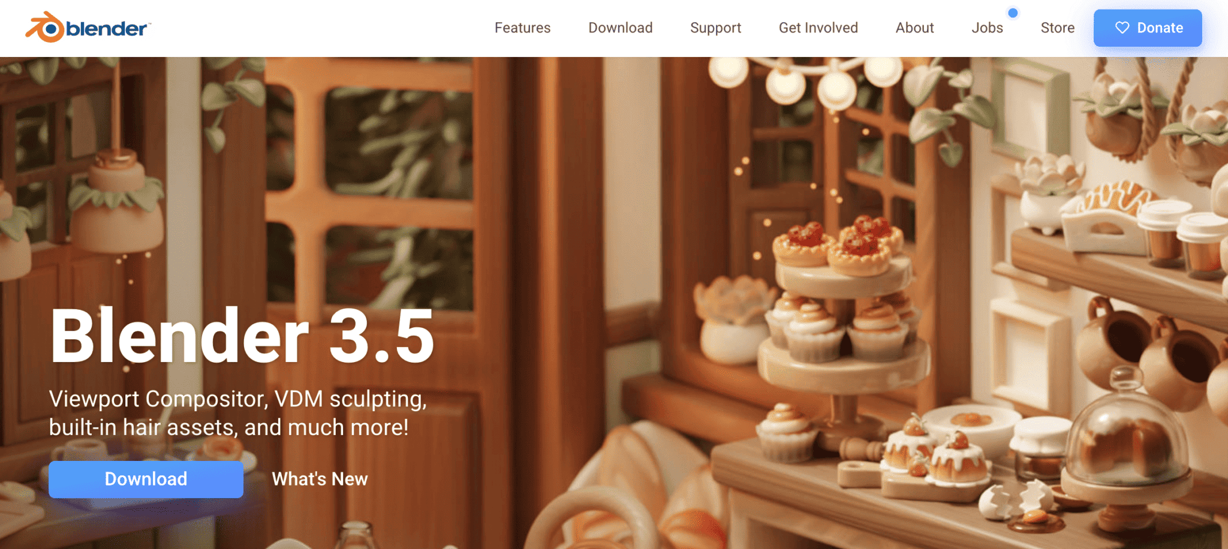
Task: Click the blue Download button in hero
Action: 146,479
